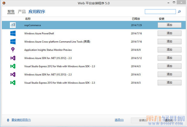Click the Visual Studio Express 2012 icon
This screenshot has height=127, width=187.
click(x=13, y=66)
